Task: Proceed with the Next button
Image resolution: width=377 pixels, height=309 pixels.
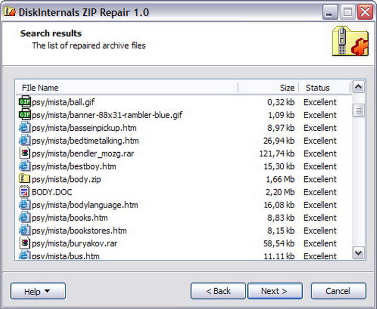Action: (275, 291)
